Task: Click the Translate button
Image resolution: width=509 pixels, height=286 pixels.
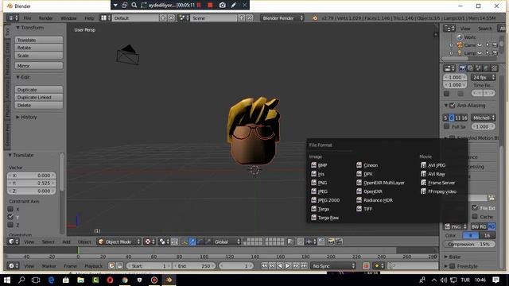Action: coord(39,40)
